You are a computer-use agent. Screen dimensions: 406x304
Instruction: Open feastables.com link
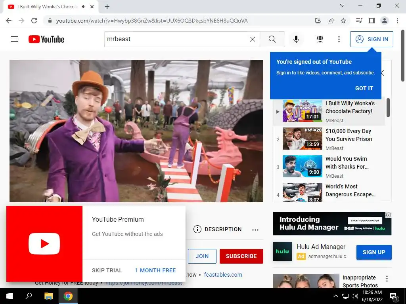click(x=223, y=275)
